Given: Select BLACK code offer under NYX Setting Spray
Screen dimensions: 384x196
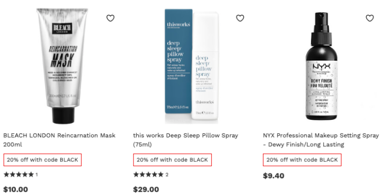Looking at the screenshot, I should 302,160.
